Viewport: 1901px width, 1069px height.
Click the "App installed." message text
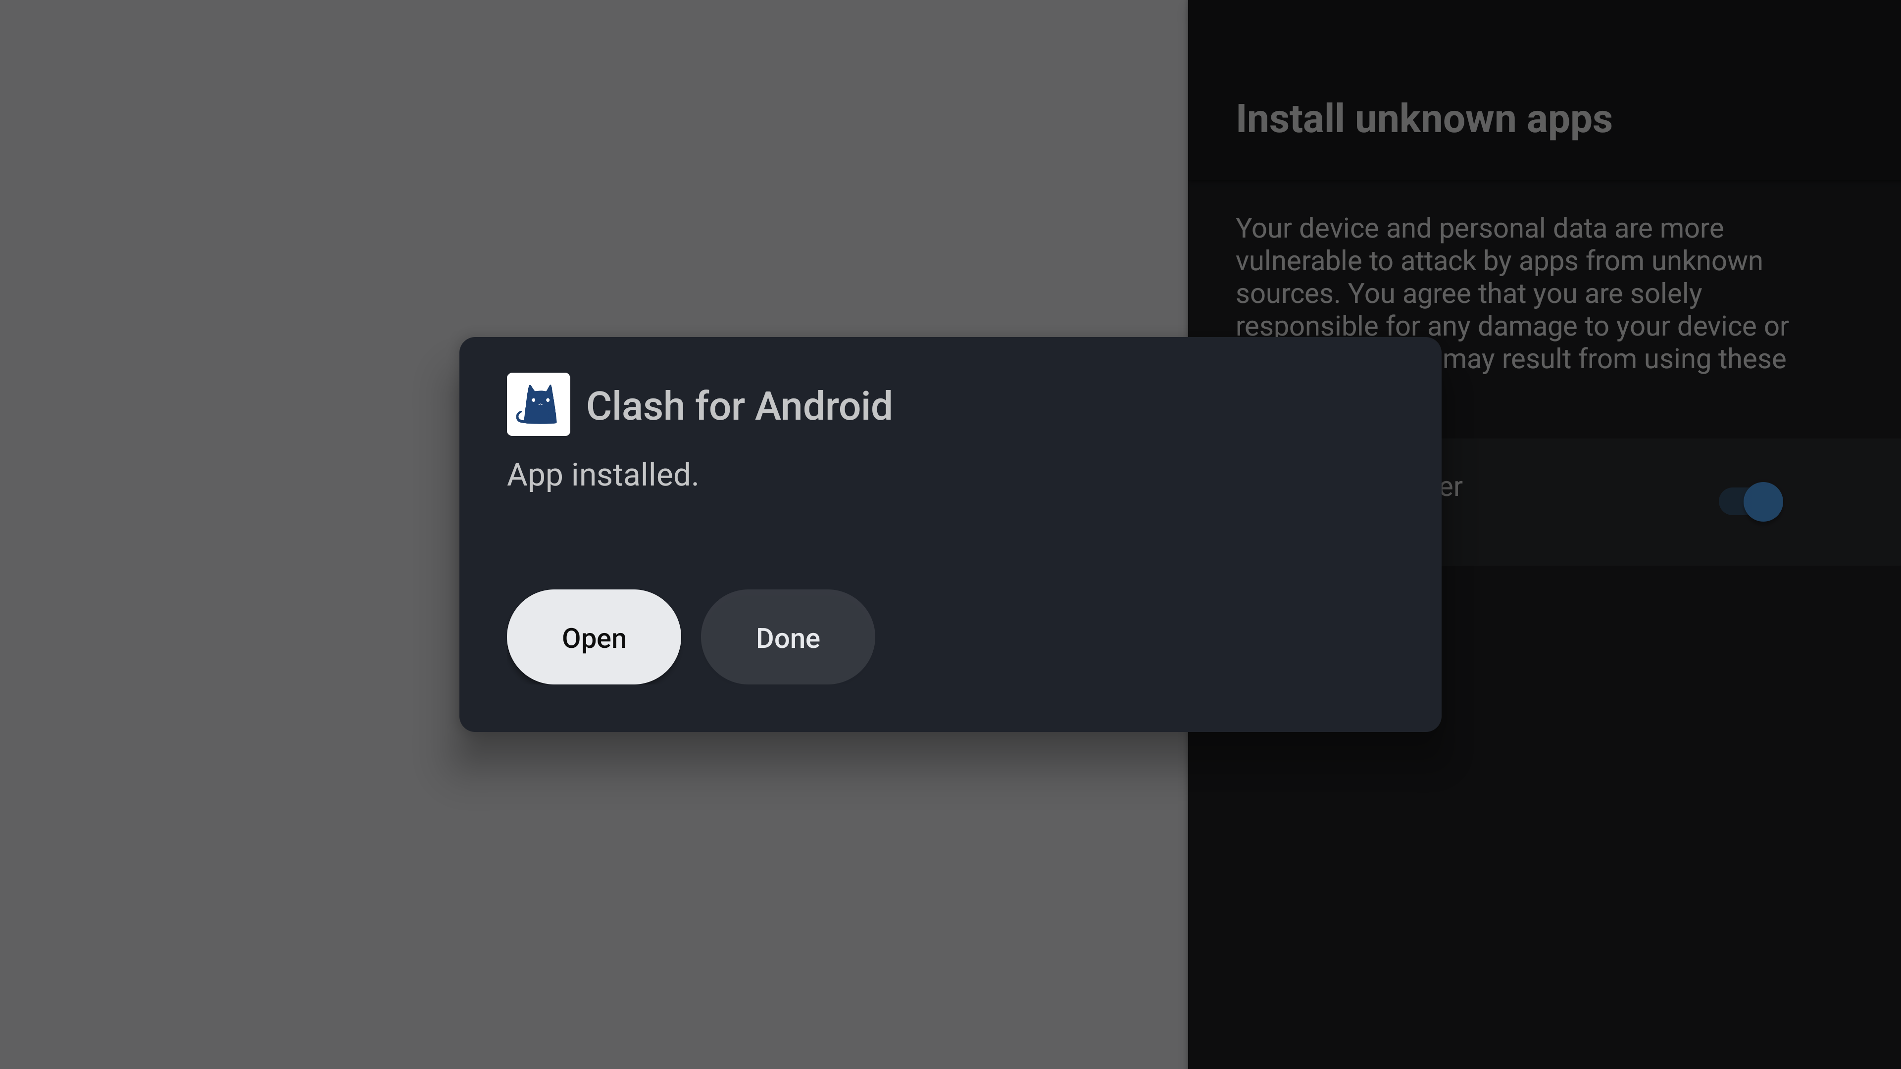coord(602,475)
